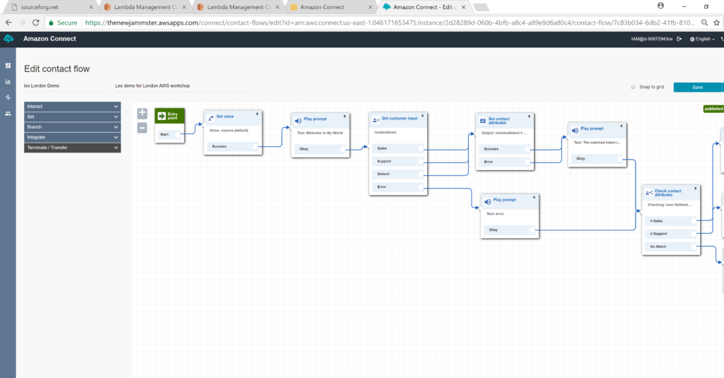Zoom out the flow canvas with minus

click(x=142, y=128)
